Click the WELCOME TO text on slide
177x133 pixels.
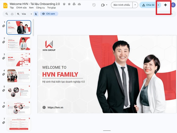54,68
